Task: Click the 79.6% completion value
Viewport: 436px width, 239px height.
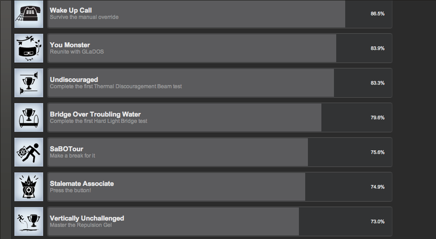Action: point(377,117)
